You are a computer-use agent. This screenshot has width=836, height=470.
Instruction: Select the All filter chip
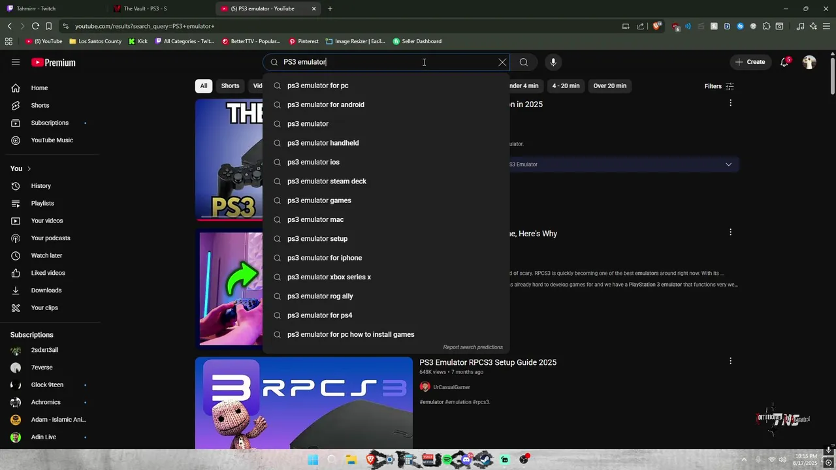pos(204,86)
